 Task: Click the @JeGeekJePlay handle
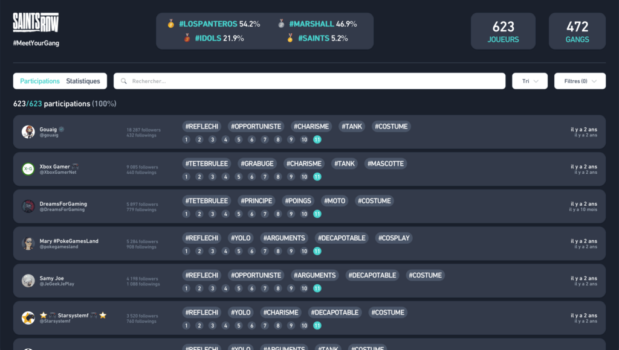point(57,284)
